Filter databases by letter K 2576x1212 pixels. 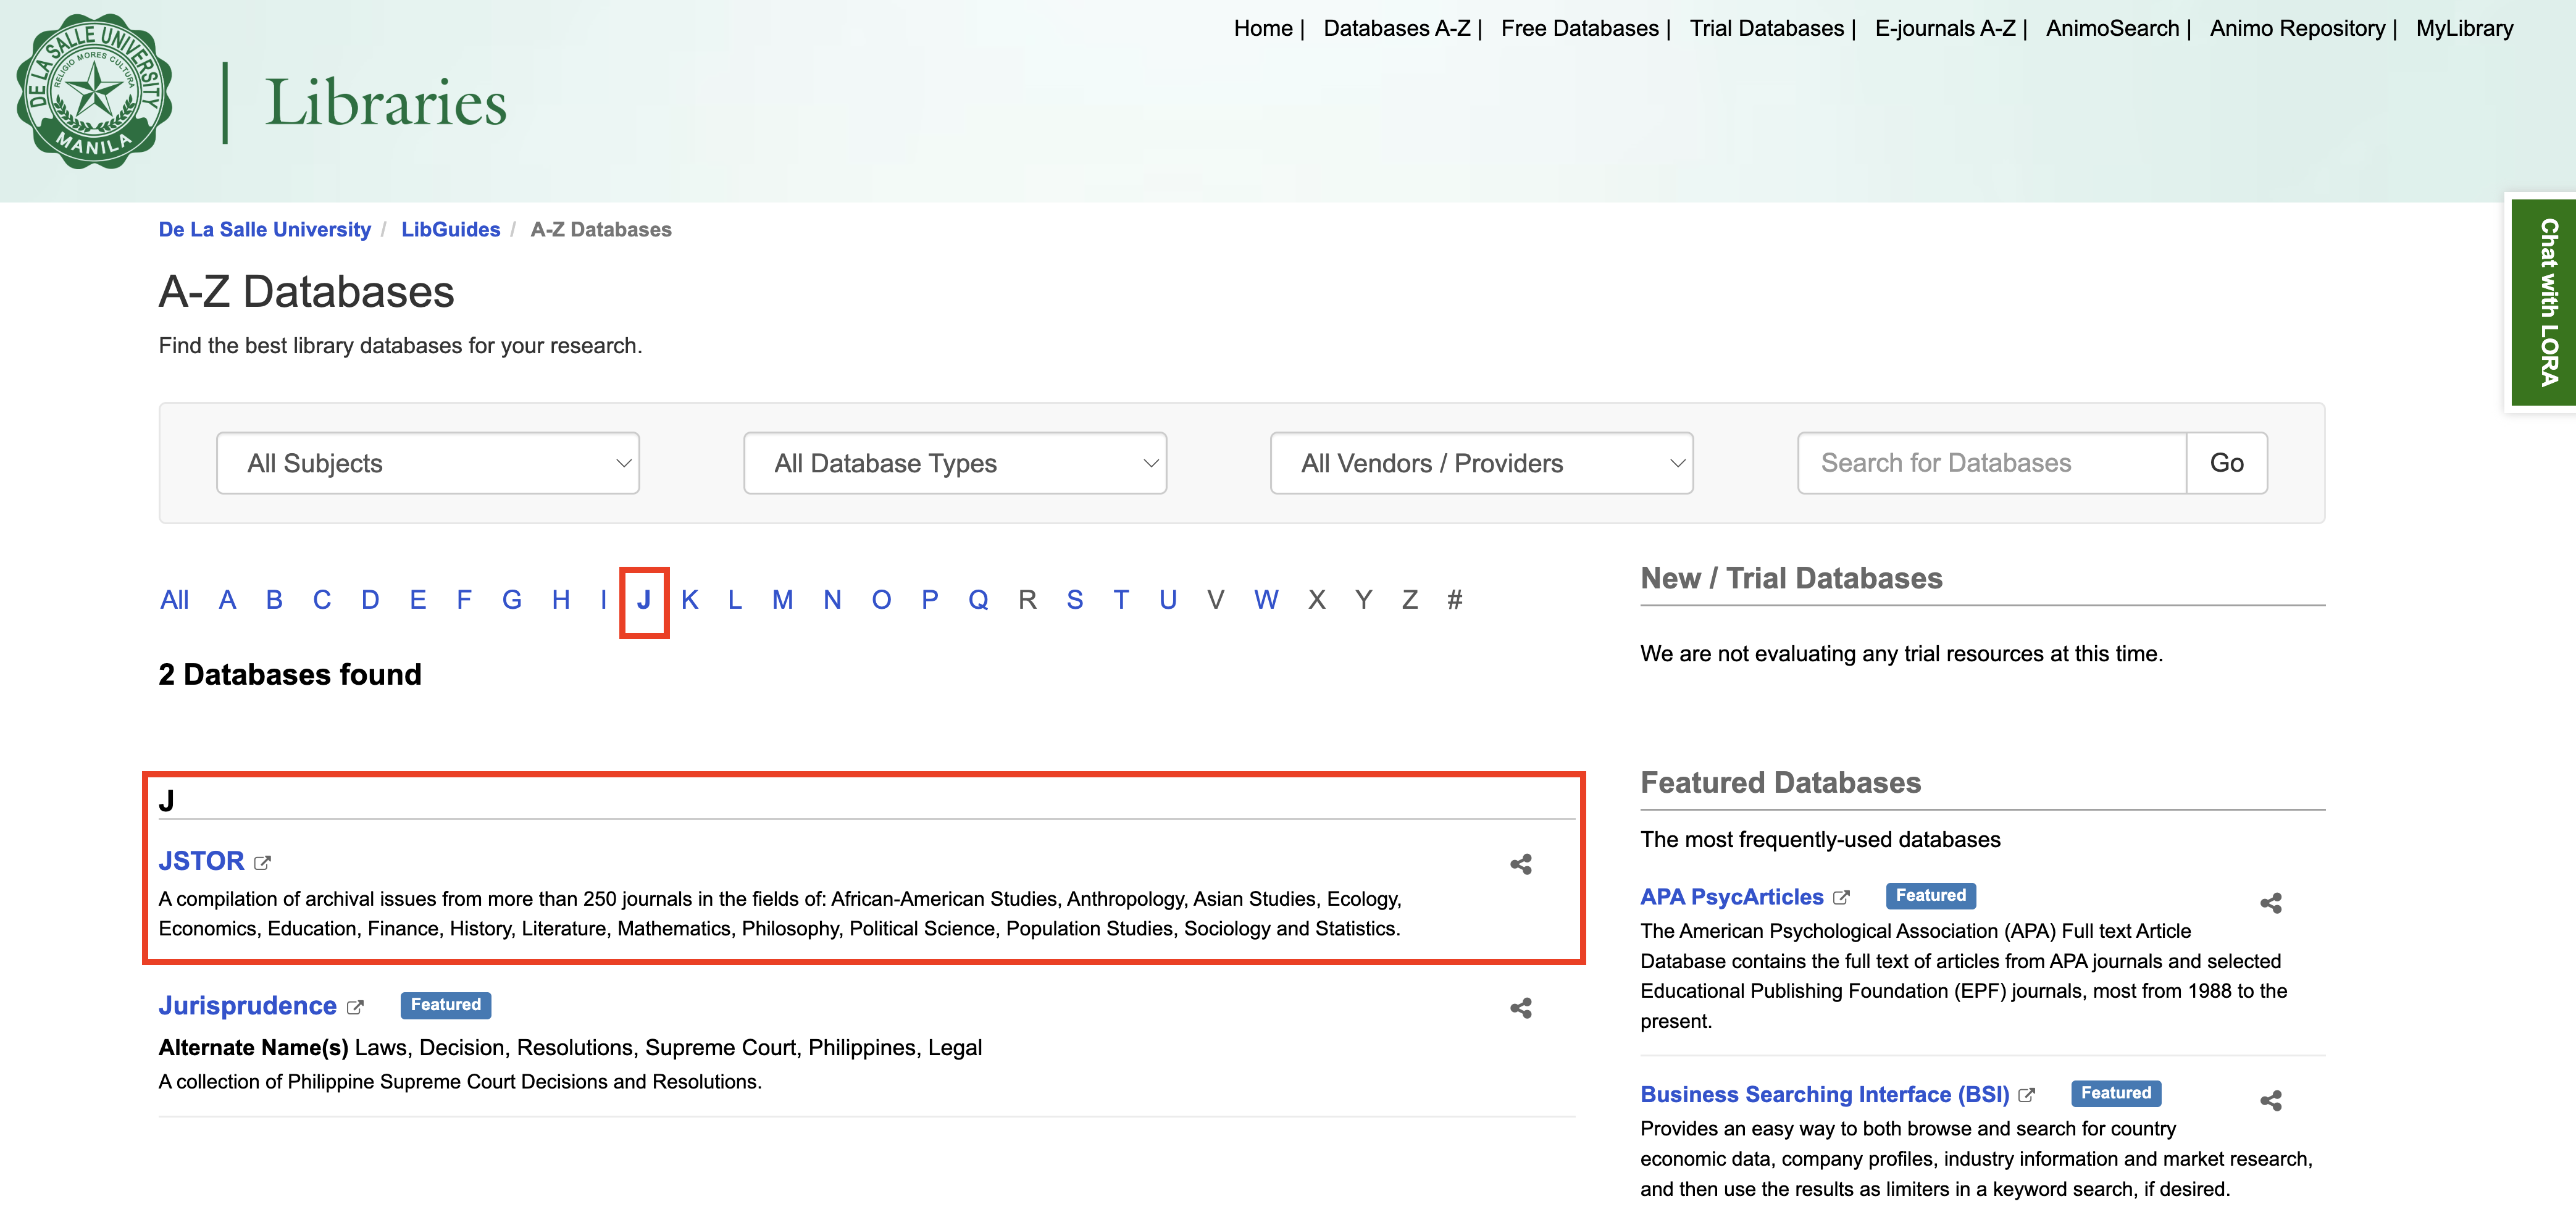click(690, 600)
